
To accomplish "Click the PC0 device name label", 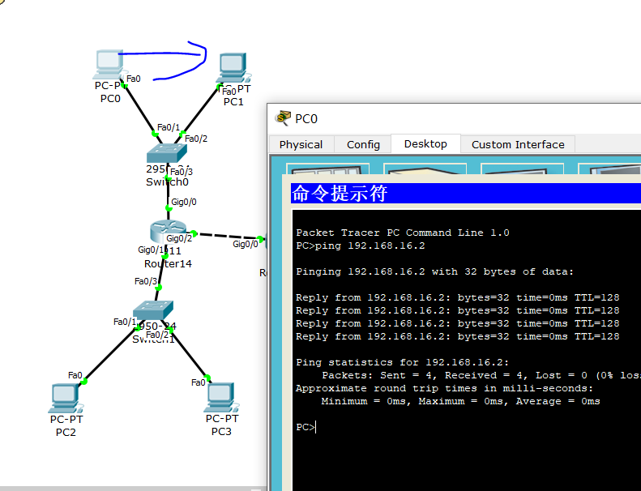I will tap(110, 99).
